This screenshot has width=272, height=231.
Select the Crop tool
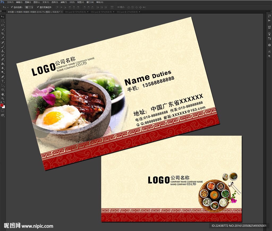coord(2,34)
